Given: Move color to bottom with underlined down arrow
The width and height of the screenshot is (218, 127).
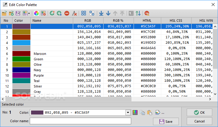Looking at the screenshot, I should [x=101, y=13].
